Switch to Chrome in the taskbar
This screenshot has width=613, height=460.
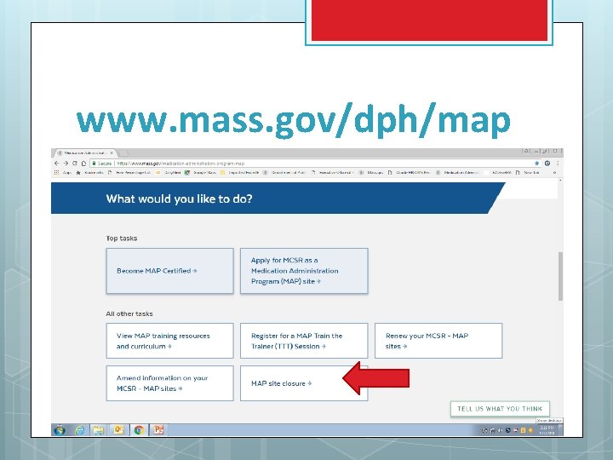(x=139, y=430)
